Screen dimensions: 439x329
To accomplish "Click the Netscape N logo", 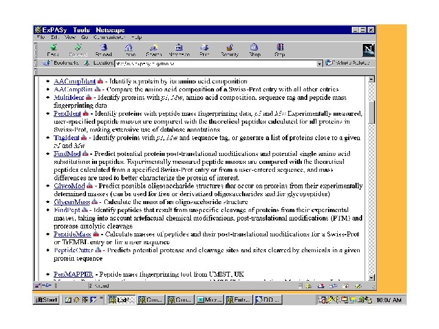I will click(368, 50).
